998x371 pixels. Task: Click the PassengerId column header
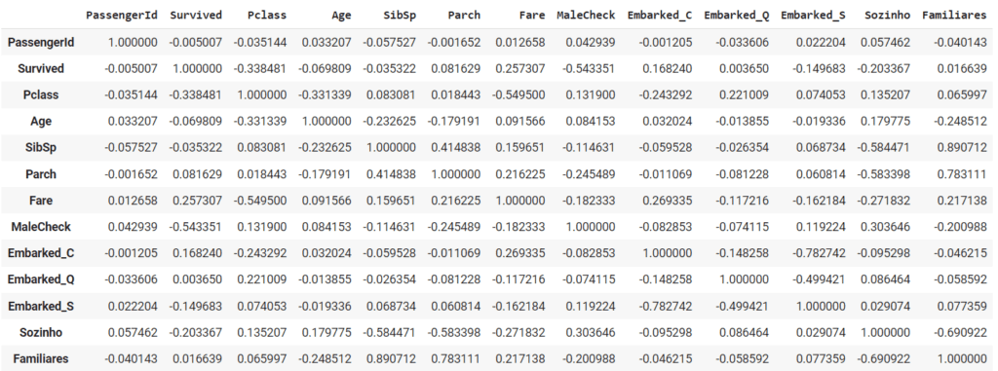tap(122, 16)
